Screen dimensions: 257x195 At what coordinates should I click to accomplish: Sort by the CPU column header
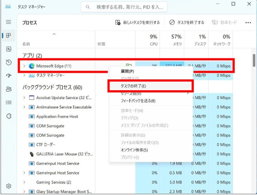point(147,40)
